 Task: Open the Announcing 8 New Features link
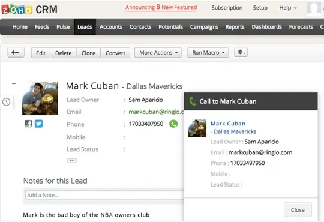(x=161, y=7)
